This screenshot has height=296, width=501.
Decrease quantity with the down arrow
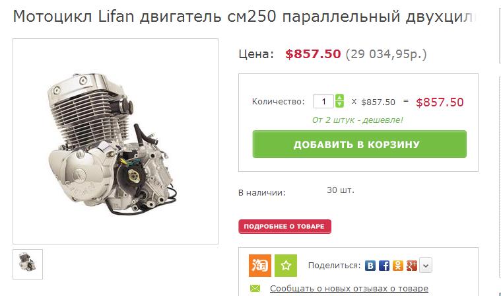point(339,104)
